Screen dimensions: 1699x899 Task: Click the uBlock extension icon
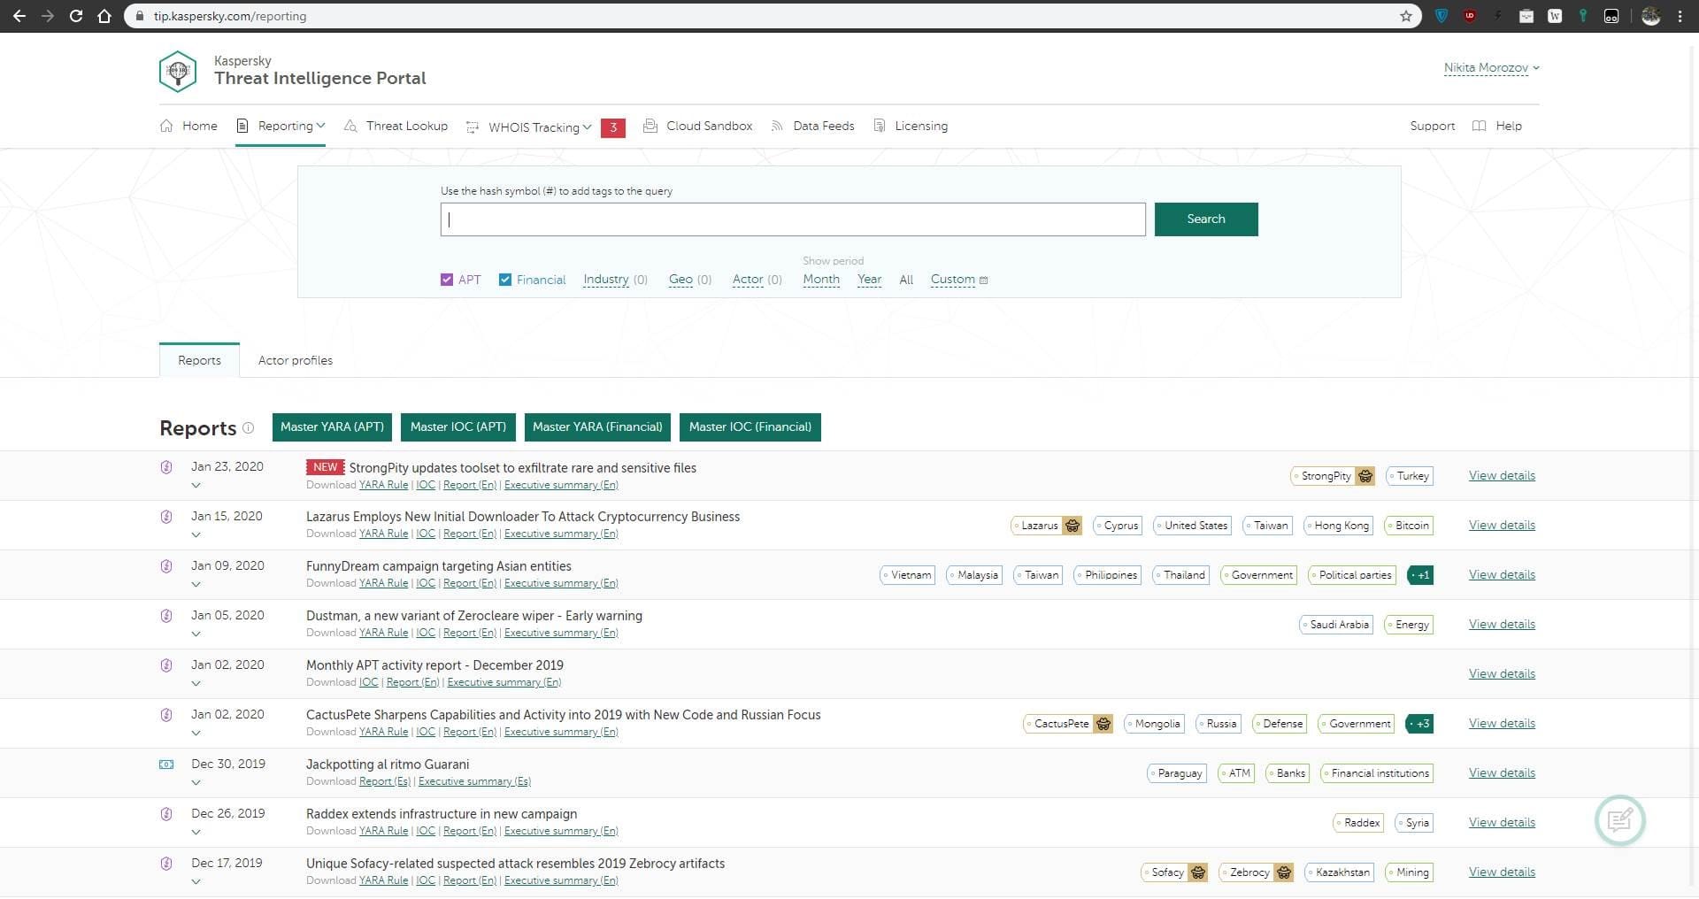[x=1470, y=16]
